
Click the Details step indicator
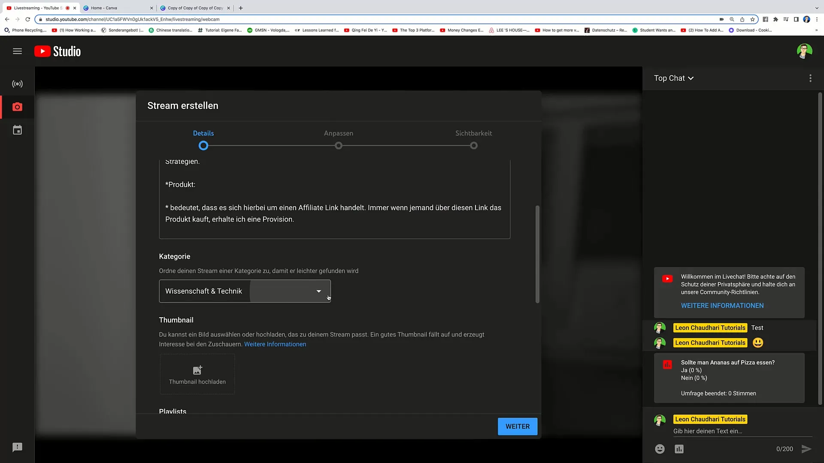point(203,145)
